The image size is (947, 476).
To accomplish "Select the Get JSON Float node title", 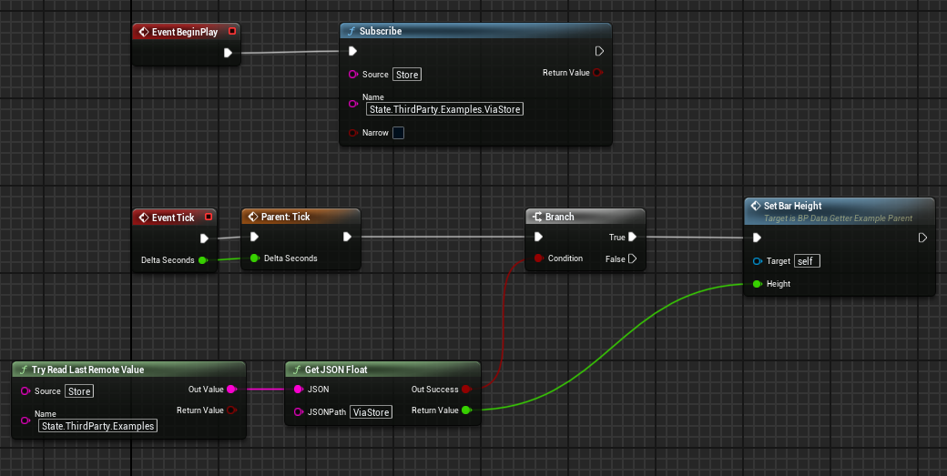I will tap(337, 370).
